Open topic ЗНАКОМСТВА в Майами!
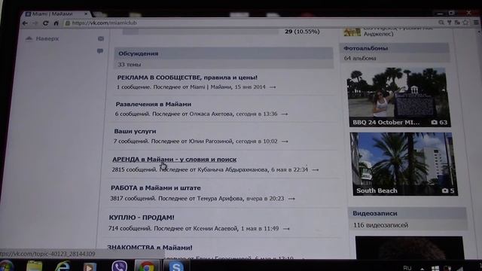Screen dimensions: 482x271 [150, 248]
